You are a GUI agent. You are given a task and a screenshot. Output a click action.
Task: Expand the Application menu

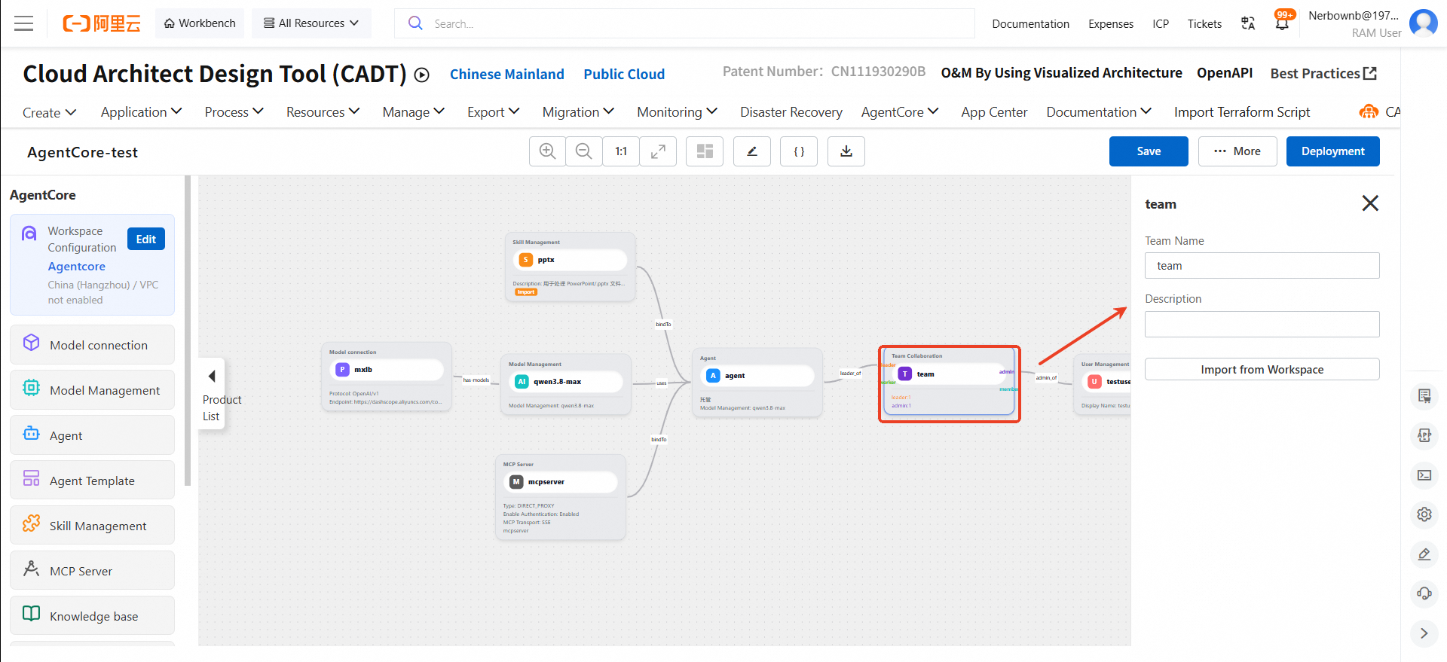click(142, 112)
